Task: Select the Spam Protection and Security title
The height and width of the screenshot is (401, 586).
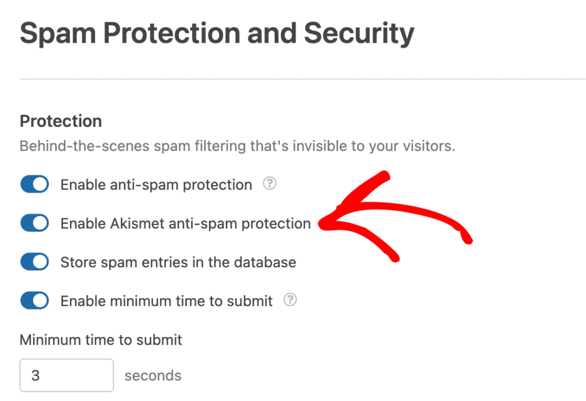Action: [216, 33]
